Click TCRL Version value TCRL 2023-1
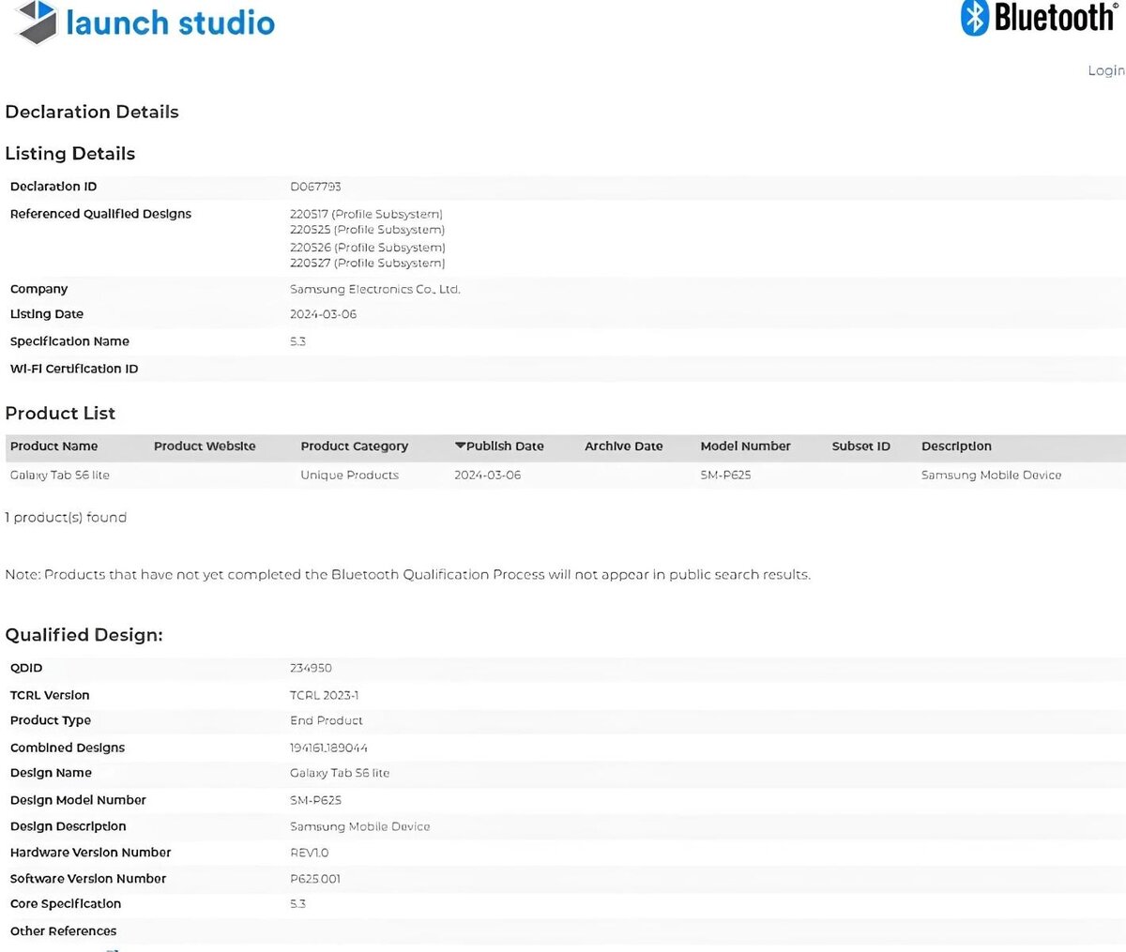The width and height of the screenshot is (1126, 952). [x=324, y=695]
